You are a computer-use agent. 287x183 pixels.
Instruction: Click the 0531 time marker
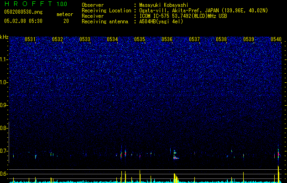point(30,39)
